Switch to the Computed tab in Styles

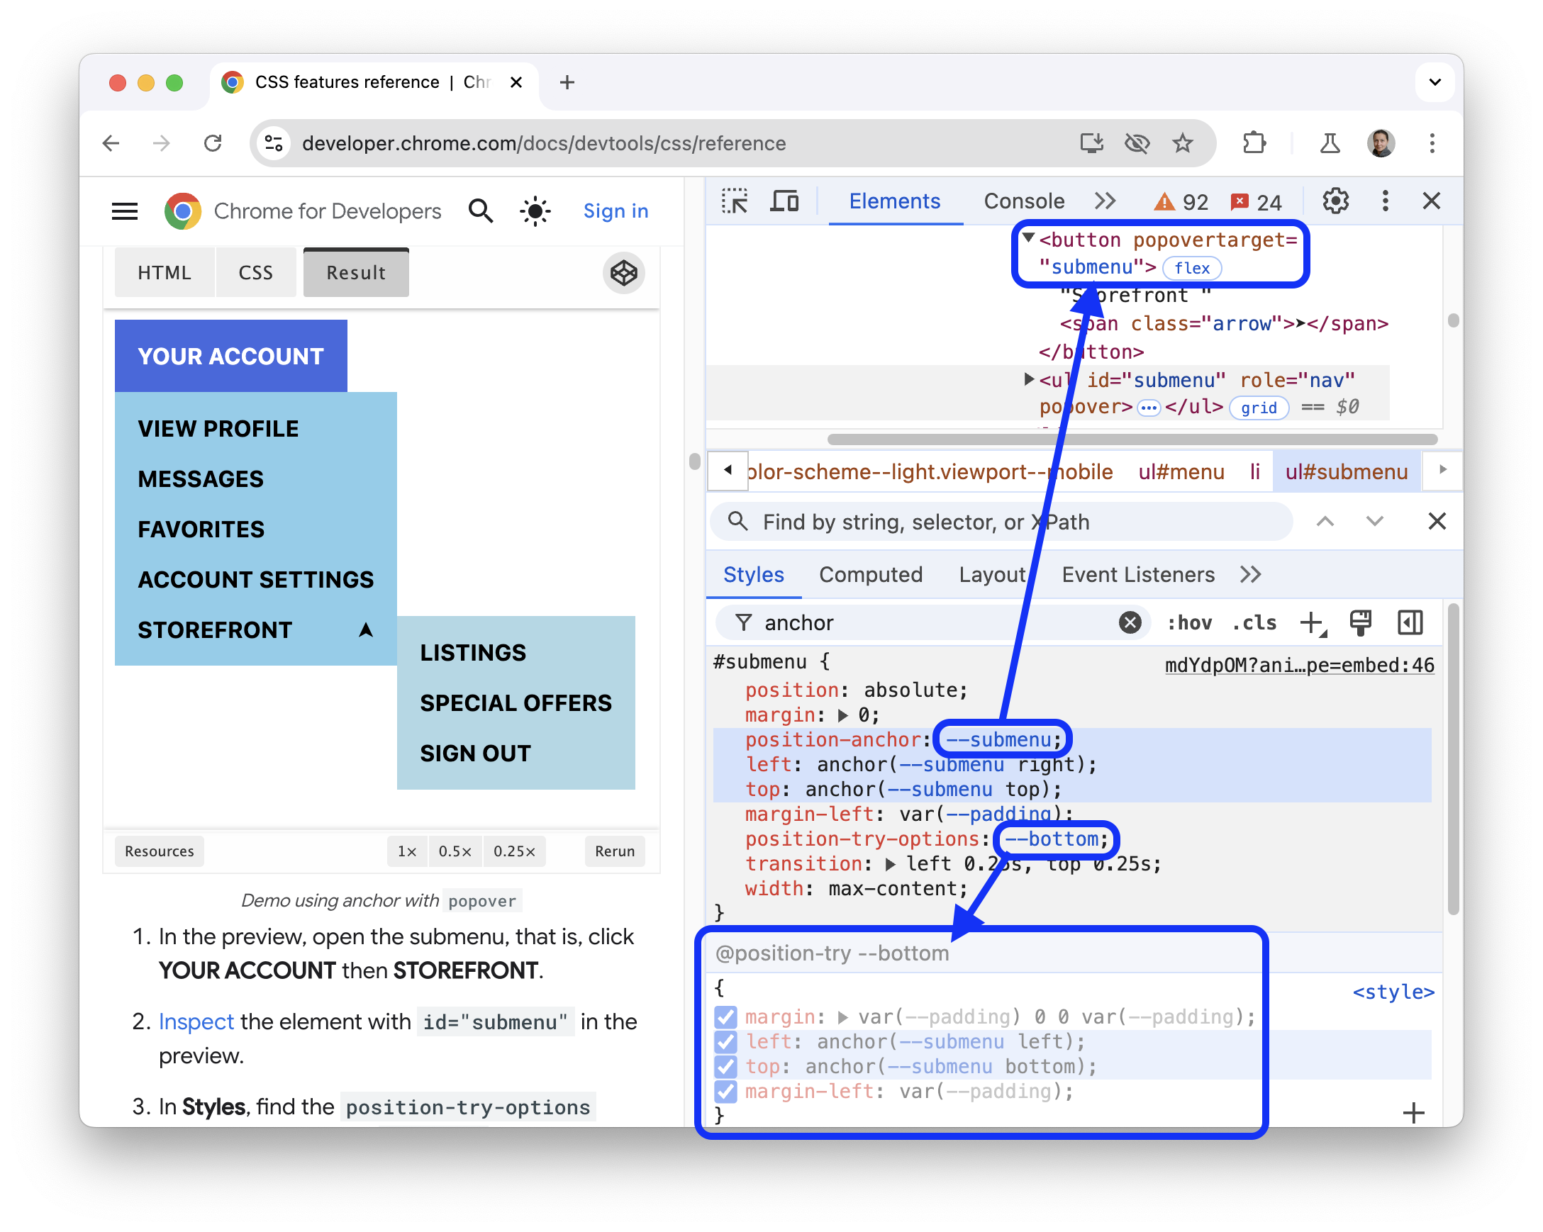[x=871, y=576]
